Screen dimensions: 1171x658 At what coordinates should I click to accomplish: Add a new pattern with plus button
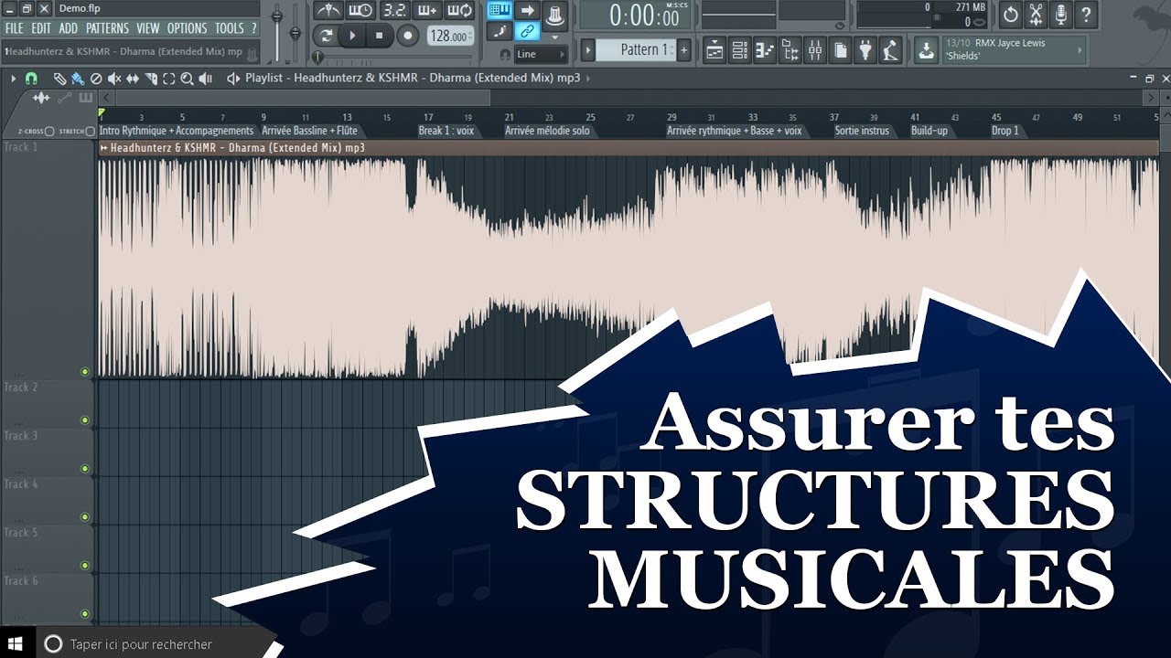683,50
